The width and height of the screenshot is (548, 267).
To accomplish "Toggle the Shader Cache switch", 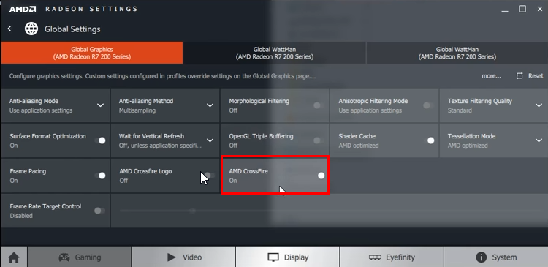I will click(429, 140).
